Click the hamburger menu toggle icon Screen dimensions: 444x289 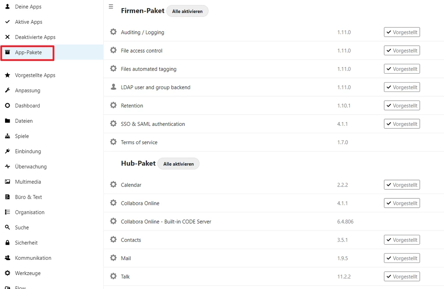coord(111,7)
